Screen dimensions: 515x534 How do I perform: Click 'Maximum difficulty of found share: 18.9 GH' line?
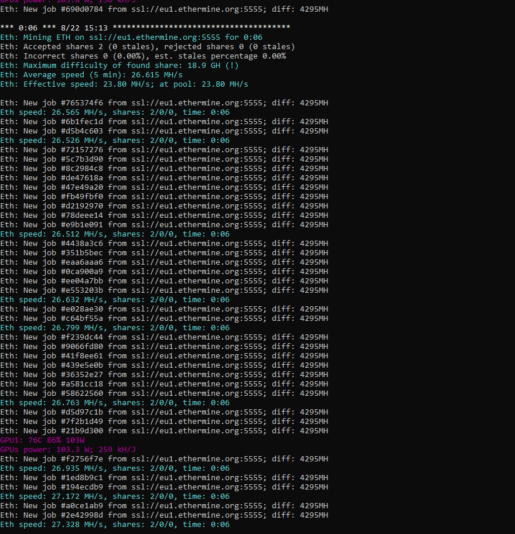(x=120, y=66)
